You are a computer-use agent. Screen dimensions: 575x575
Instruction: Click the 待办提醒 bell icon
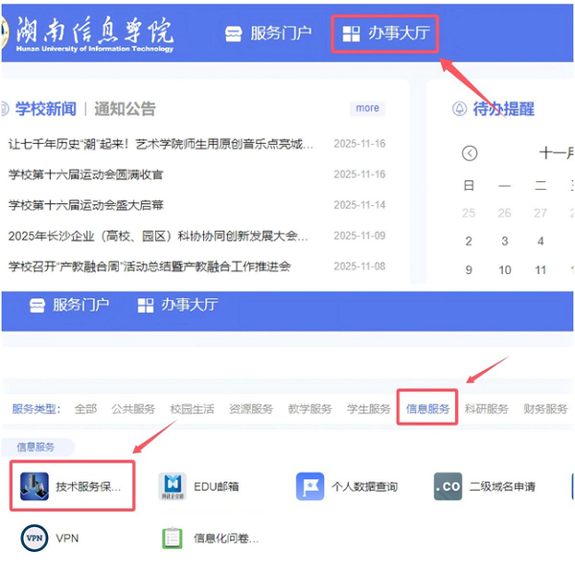click(459, 108)
